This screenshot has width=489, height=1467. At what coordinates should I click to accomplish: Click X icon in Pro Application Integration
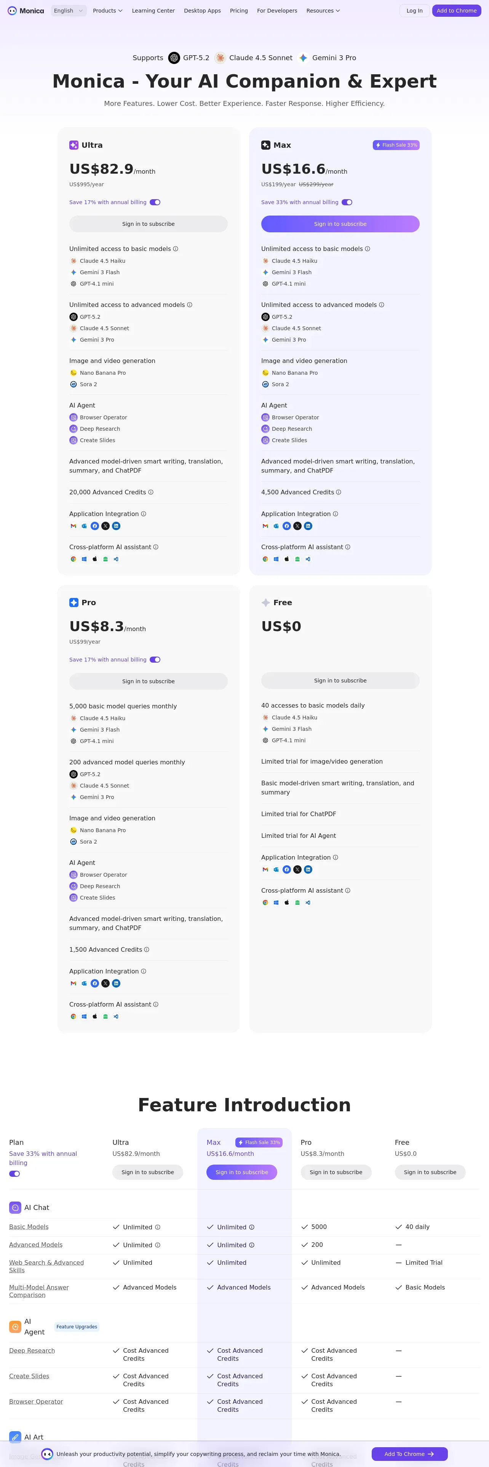pyautogui.click(x=105, y=983)
